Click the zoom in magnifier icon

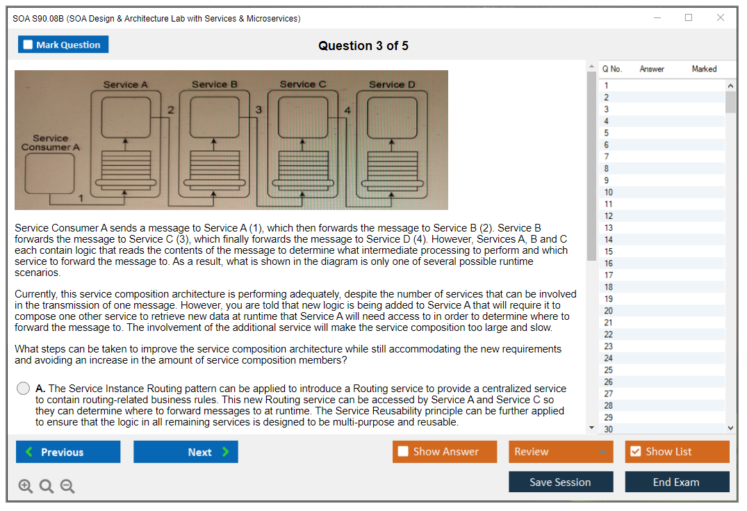pyautogui.click(x=25, y=487)
